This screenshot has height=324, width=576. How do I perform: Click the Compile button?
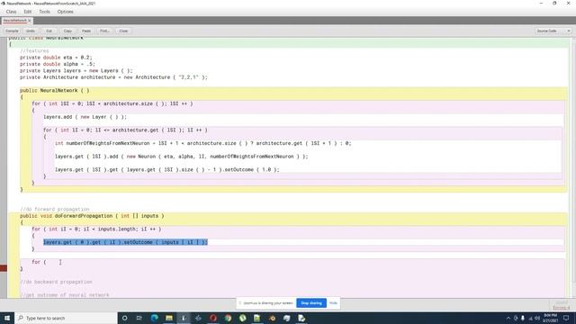[x=12, y=31]
